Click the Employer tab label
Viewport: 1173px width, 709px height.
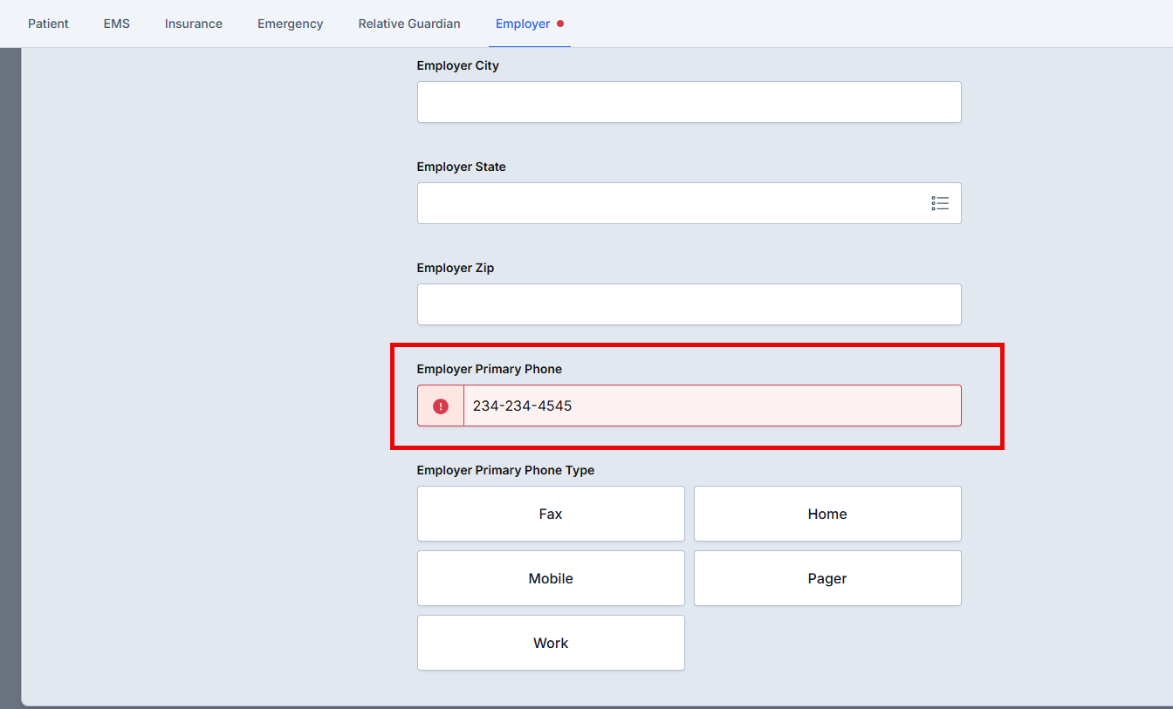click(523, 24)
